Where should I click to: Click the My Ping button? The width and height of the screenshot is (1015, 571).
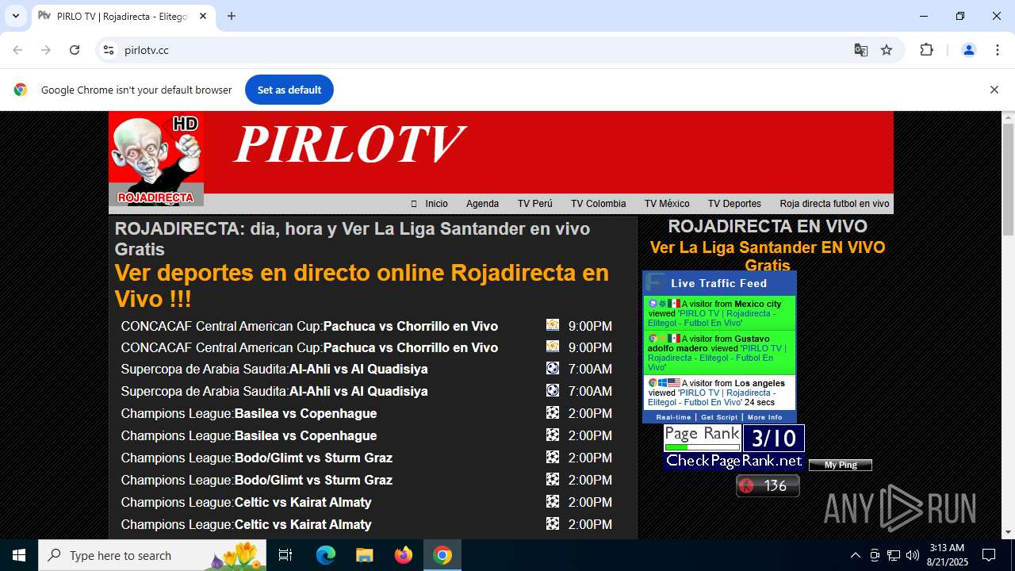pos(841,465)
